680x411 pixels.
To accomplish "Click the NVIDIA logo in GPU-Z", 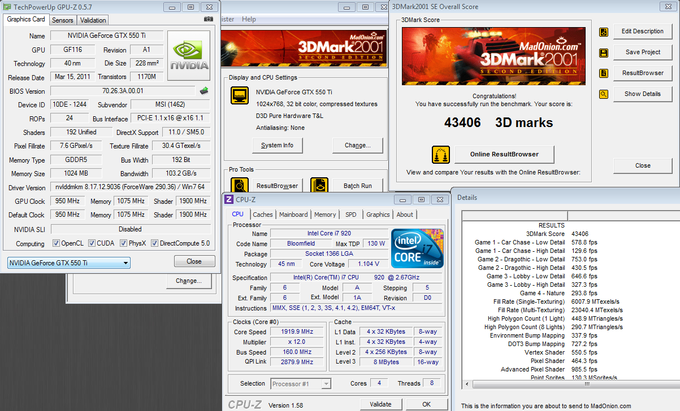I will [189, 55].
